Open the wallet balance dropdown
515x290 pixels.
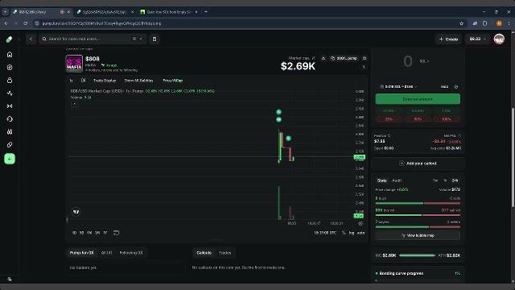click(x=477, y=39)
